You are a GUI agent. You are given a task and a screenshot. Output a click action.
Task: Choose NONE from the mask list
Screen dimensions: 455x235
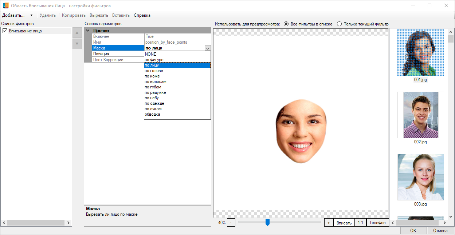(x=177, y=54)
